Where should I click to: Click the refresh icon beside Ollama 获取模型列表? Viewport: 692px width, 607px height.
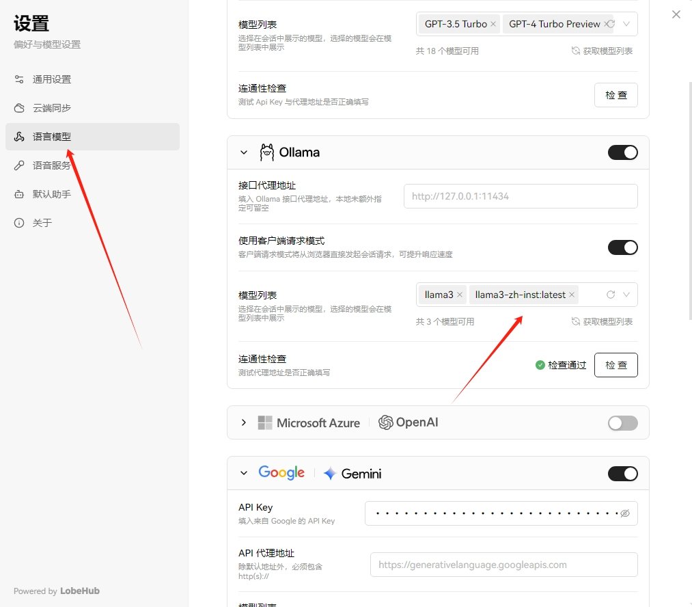point(575,321)
